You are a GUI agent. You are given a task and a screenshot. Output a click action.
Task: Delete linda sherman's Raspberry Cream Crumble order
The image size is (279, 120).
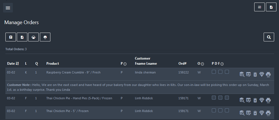coord(255,74)
